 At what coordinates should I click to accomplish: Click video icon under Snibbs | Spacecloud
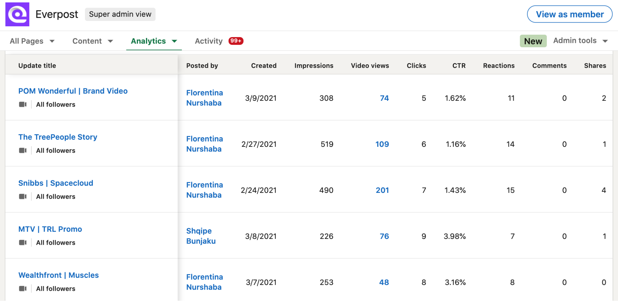(x=23, y=197)
